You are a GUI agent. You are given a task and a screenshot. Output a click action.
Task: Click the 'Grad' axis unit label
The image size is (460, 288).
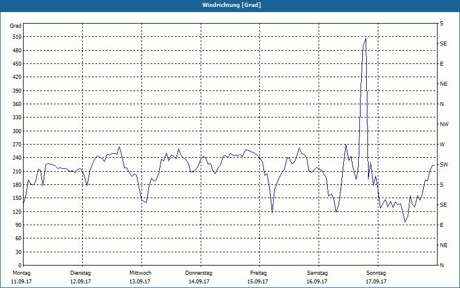[16, 26]
